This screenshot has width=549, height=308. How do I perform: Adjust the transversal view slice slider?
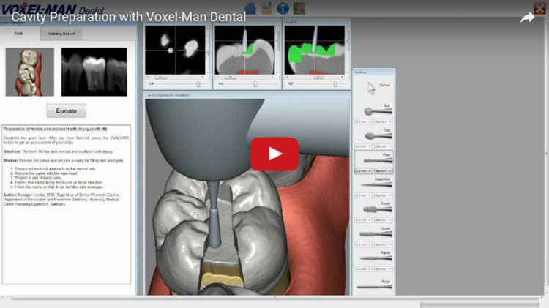[198, 84]
